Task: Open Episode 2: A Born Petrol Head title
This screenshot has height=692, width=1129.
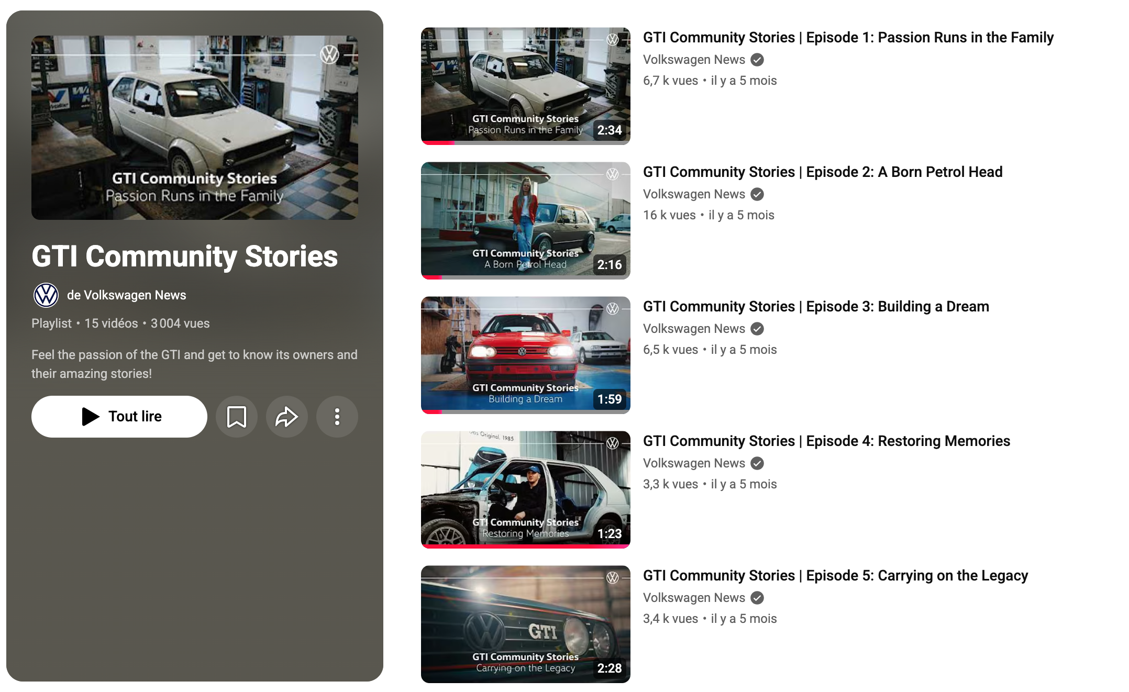Action: (x=823, y=172)
